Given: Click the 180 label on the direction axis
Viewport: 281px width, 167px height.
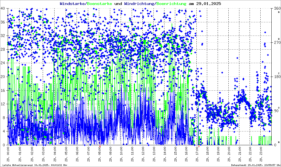Looking at the screenshot, I should click(277, 77).
